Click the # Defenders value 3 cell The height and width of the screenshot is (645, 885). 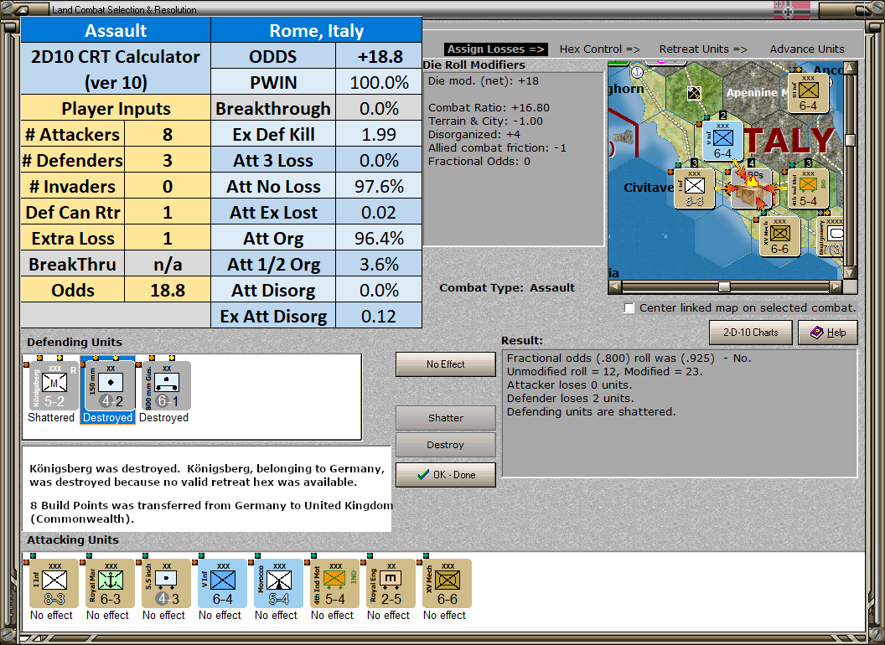coord(168,160)
